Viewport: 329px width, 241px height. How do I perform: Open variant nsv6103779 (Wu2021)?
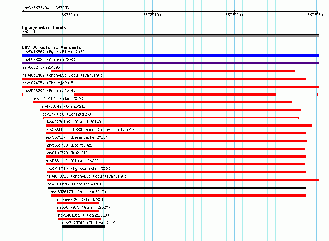(x=67, y=153)
